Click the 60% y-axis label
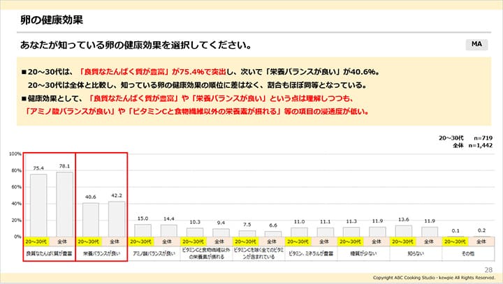503x284 pixels. coord(16,187)
